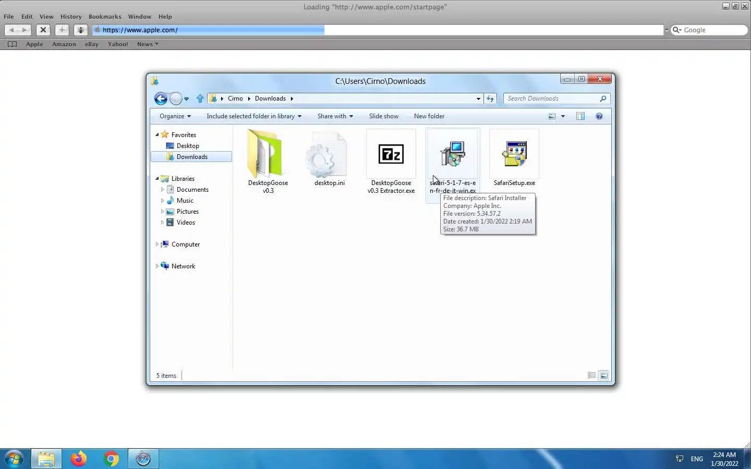Launch Firefox from the taskbar
The height and width of the screenshot is (469, 751).
[79, 459]
